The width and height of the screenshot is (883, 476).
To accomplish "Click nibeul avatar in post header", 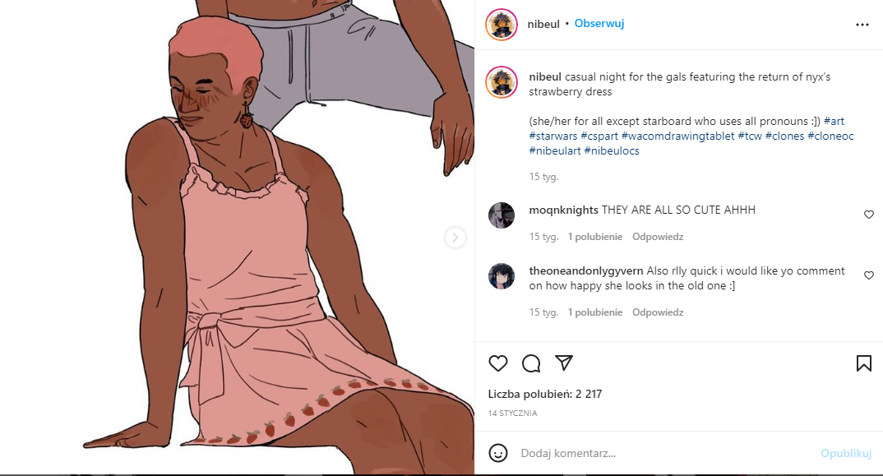I will [502, 25].
